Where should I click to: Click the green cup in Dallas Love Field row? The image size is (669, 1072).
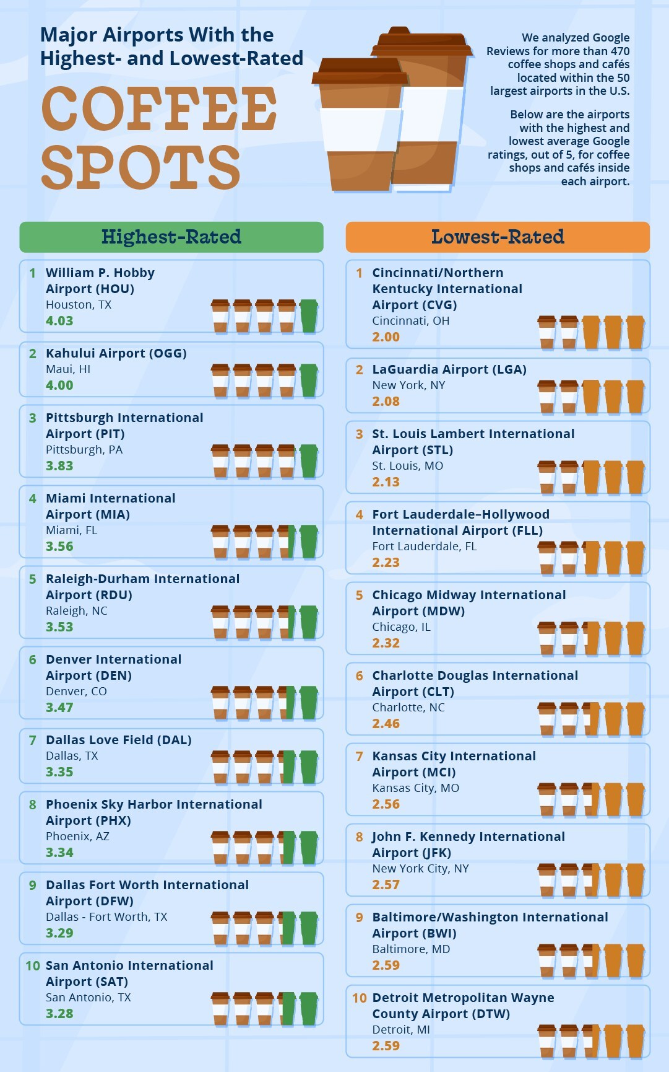pos(308,767)
